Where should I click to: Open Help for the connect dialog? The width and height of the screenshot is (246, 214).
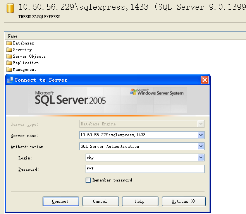pyautogui.click(x=140, y=202)
